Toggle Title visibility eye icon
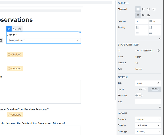Screen dimensions: 164x135 tap(159, 83)
